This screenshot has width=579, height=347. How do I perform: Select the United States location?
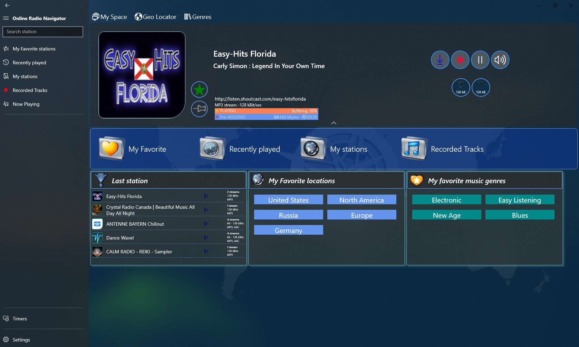click(x=289, y=200)
